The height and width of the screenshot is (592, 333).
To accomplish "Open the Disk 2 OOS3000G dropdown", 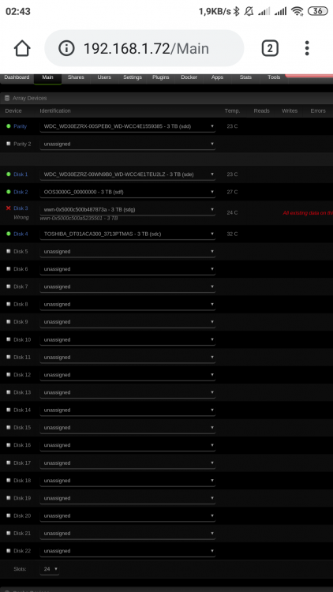I will click(128, 192).
